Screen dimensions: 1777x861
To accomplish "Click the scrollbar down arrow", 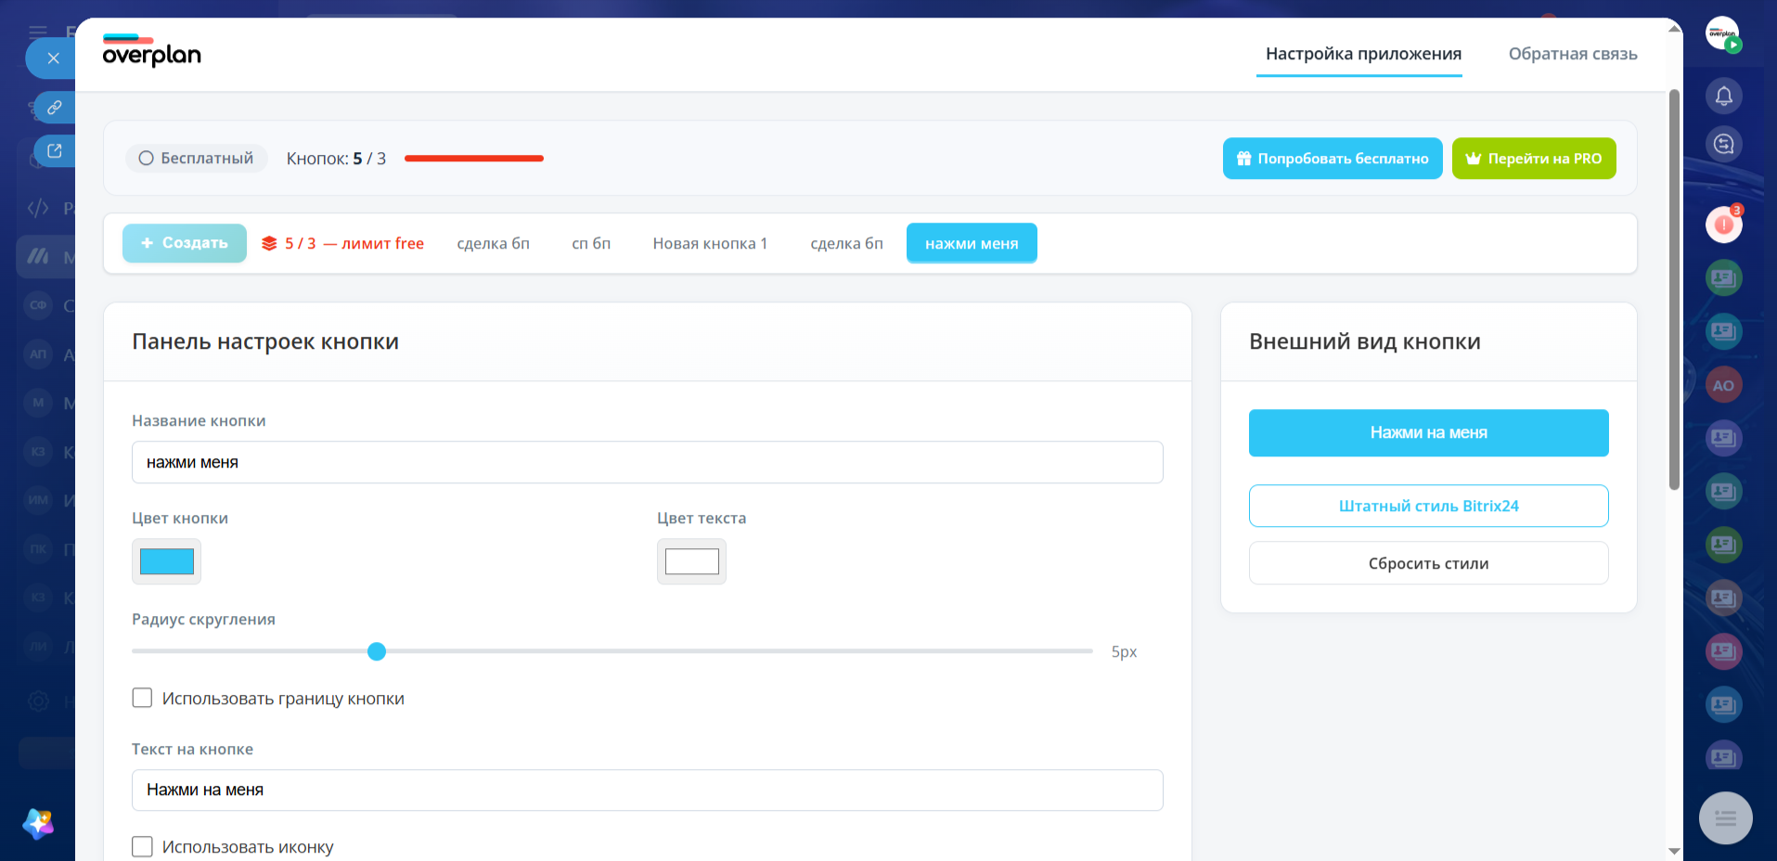I will [x=1674, y=851].
